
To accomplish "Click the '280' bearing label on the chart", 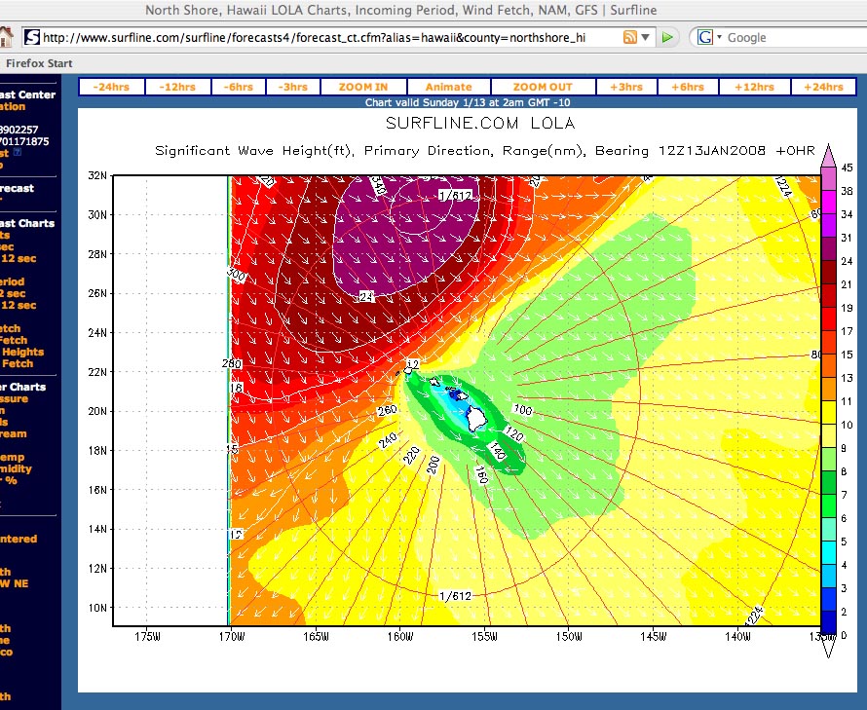I will [x=232, y=363].
